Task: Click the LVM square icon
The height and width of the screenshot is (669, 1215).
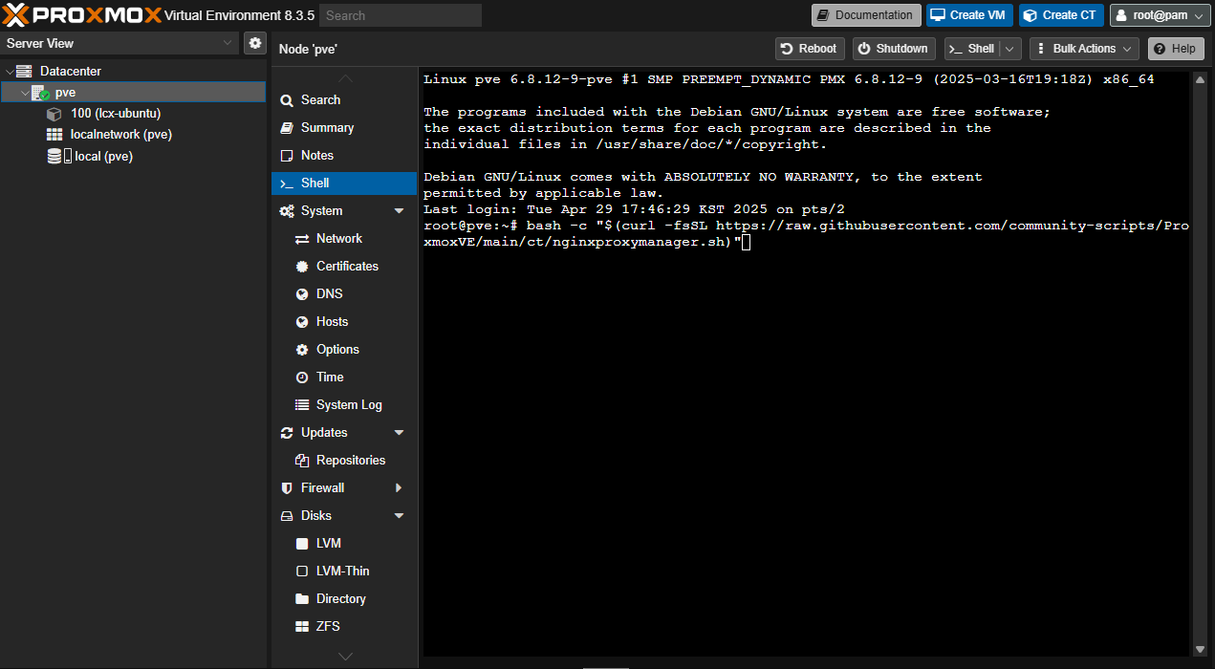Action: pyautogui.click(x=302, y=544)
